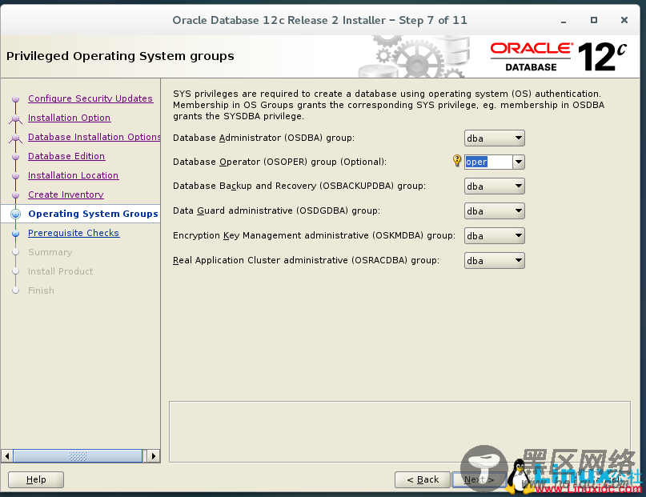Image resolution: width=646 pixels, height=497 pixels.
Task: Go to Configure Security Updates step
Action: (90, 98)
